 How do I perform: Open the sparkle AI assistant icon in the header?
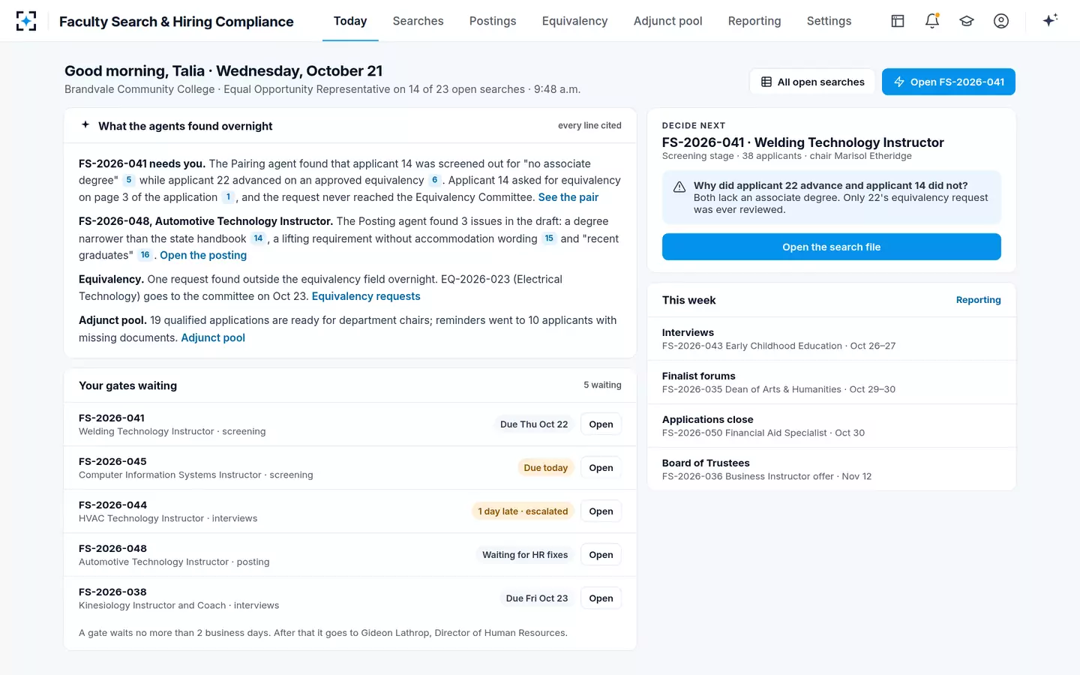click(x=1050, y=21)
